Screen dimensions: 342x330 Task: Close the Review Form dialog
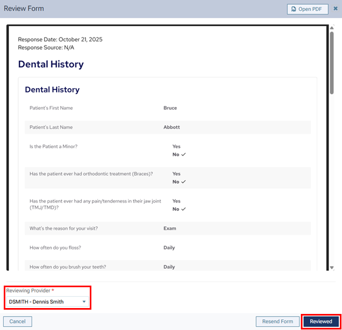pyautogui.click(x=336, y=9)
